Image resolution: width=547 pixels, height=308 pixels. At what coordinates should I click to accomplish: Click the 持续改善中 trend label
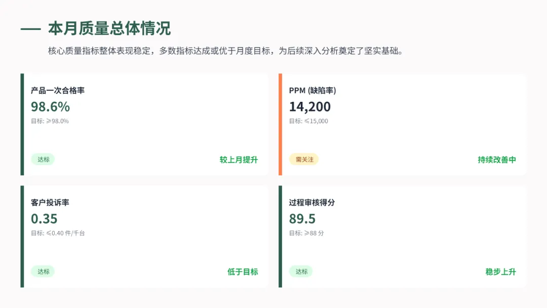click(x=497, y=160)
